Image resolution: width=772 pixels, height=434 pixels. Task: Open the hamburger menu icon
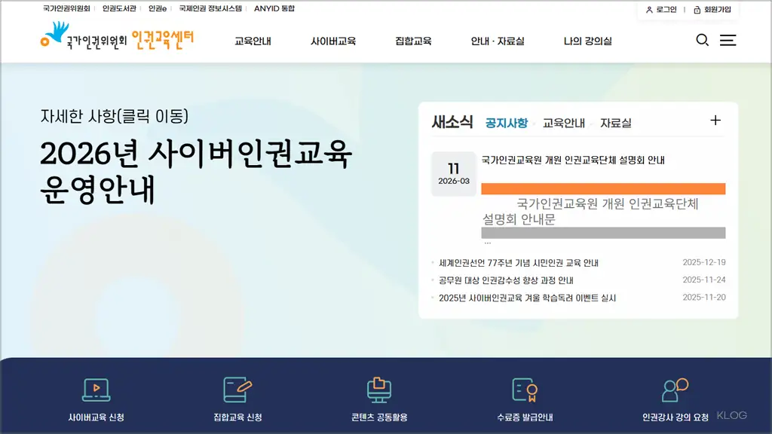pos(728,41)
